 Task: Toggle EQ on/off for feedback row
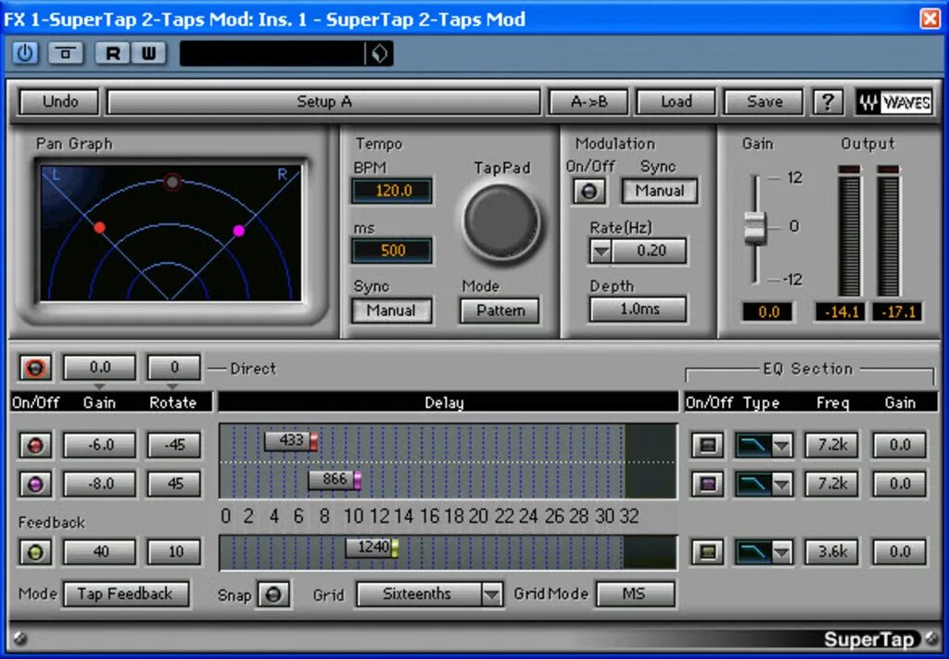707,551
